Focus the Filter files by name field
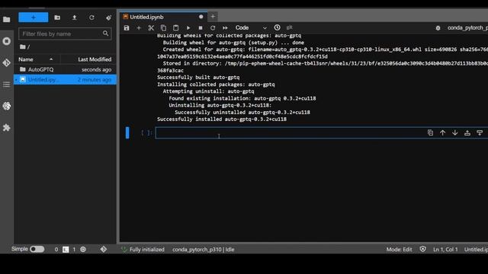This screenshot has height=274, width=488. coord(65,33)
